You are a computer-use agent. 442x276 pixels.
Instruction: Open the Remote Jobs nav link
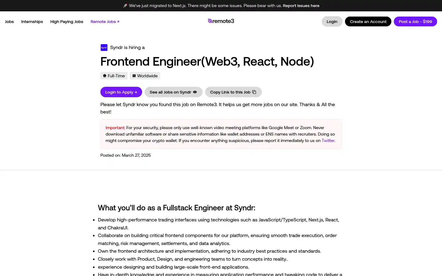pos(103,21)
